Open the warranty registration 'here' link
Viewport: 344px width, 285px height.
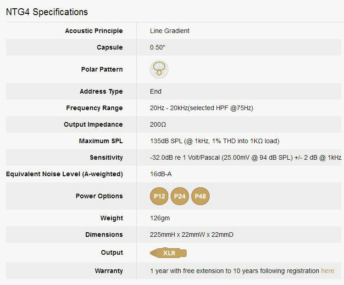coord(327,271)
